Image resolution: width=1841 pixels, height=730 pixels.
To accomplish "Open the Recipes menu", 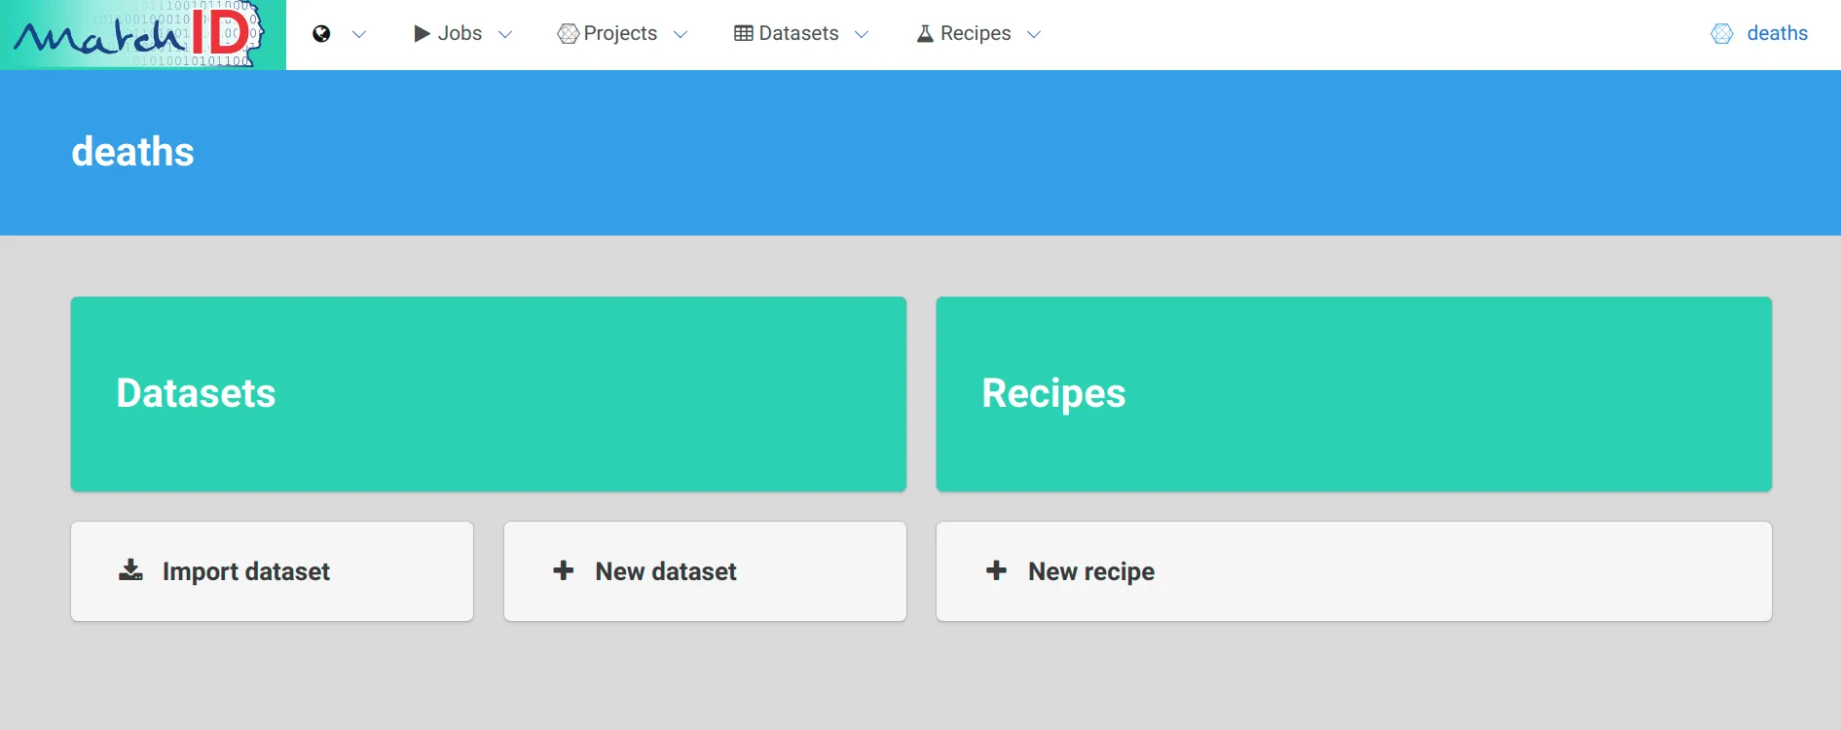I will (975, 32).
